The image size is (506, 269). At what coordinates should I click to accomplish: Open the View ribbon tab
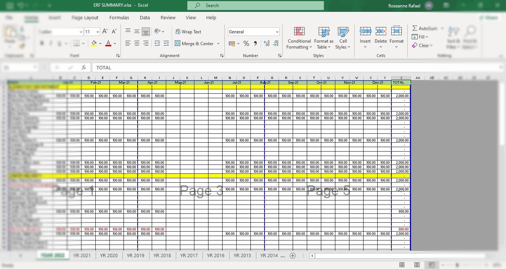(191, 17)
